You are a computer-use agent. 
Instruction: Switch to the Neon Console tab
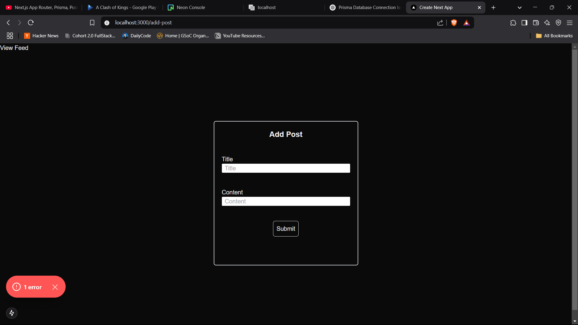[191, 8]
